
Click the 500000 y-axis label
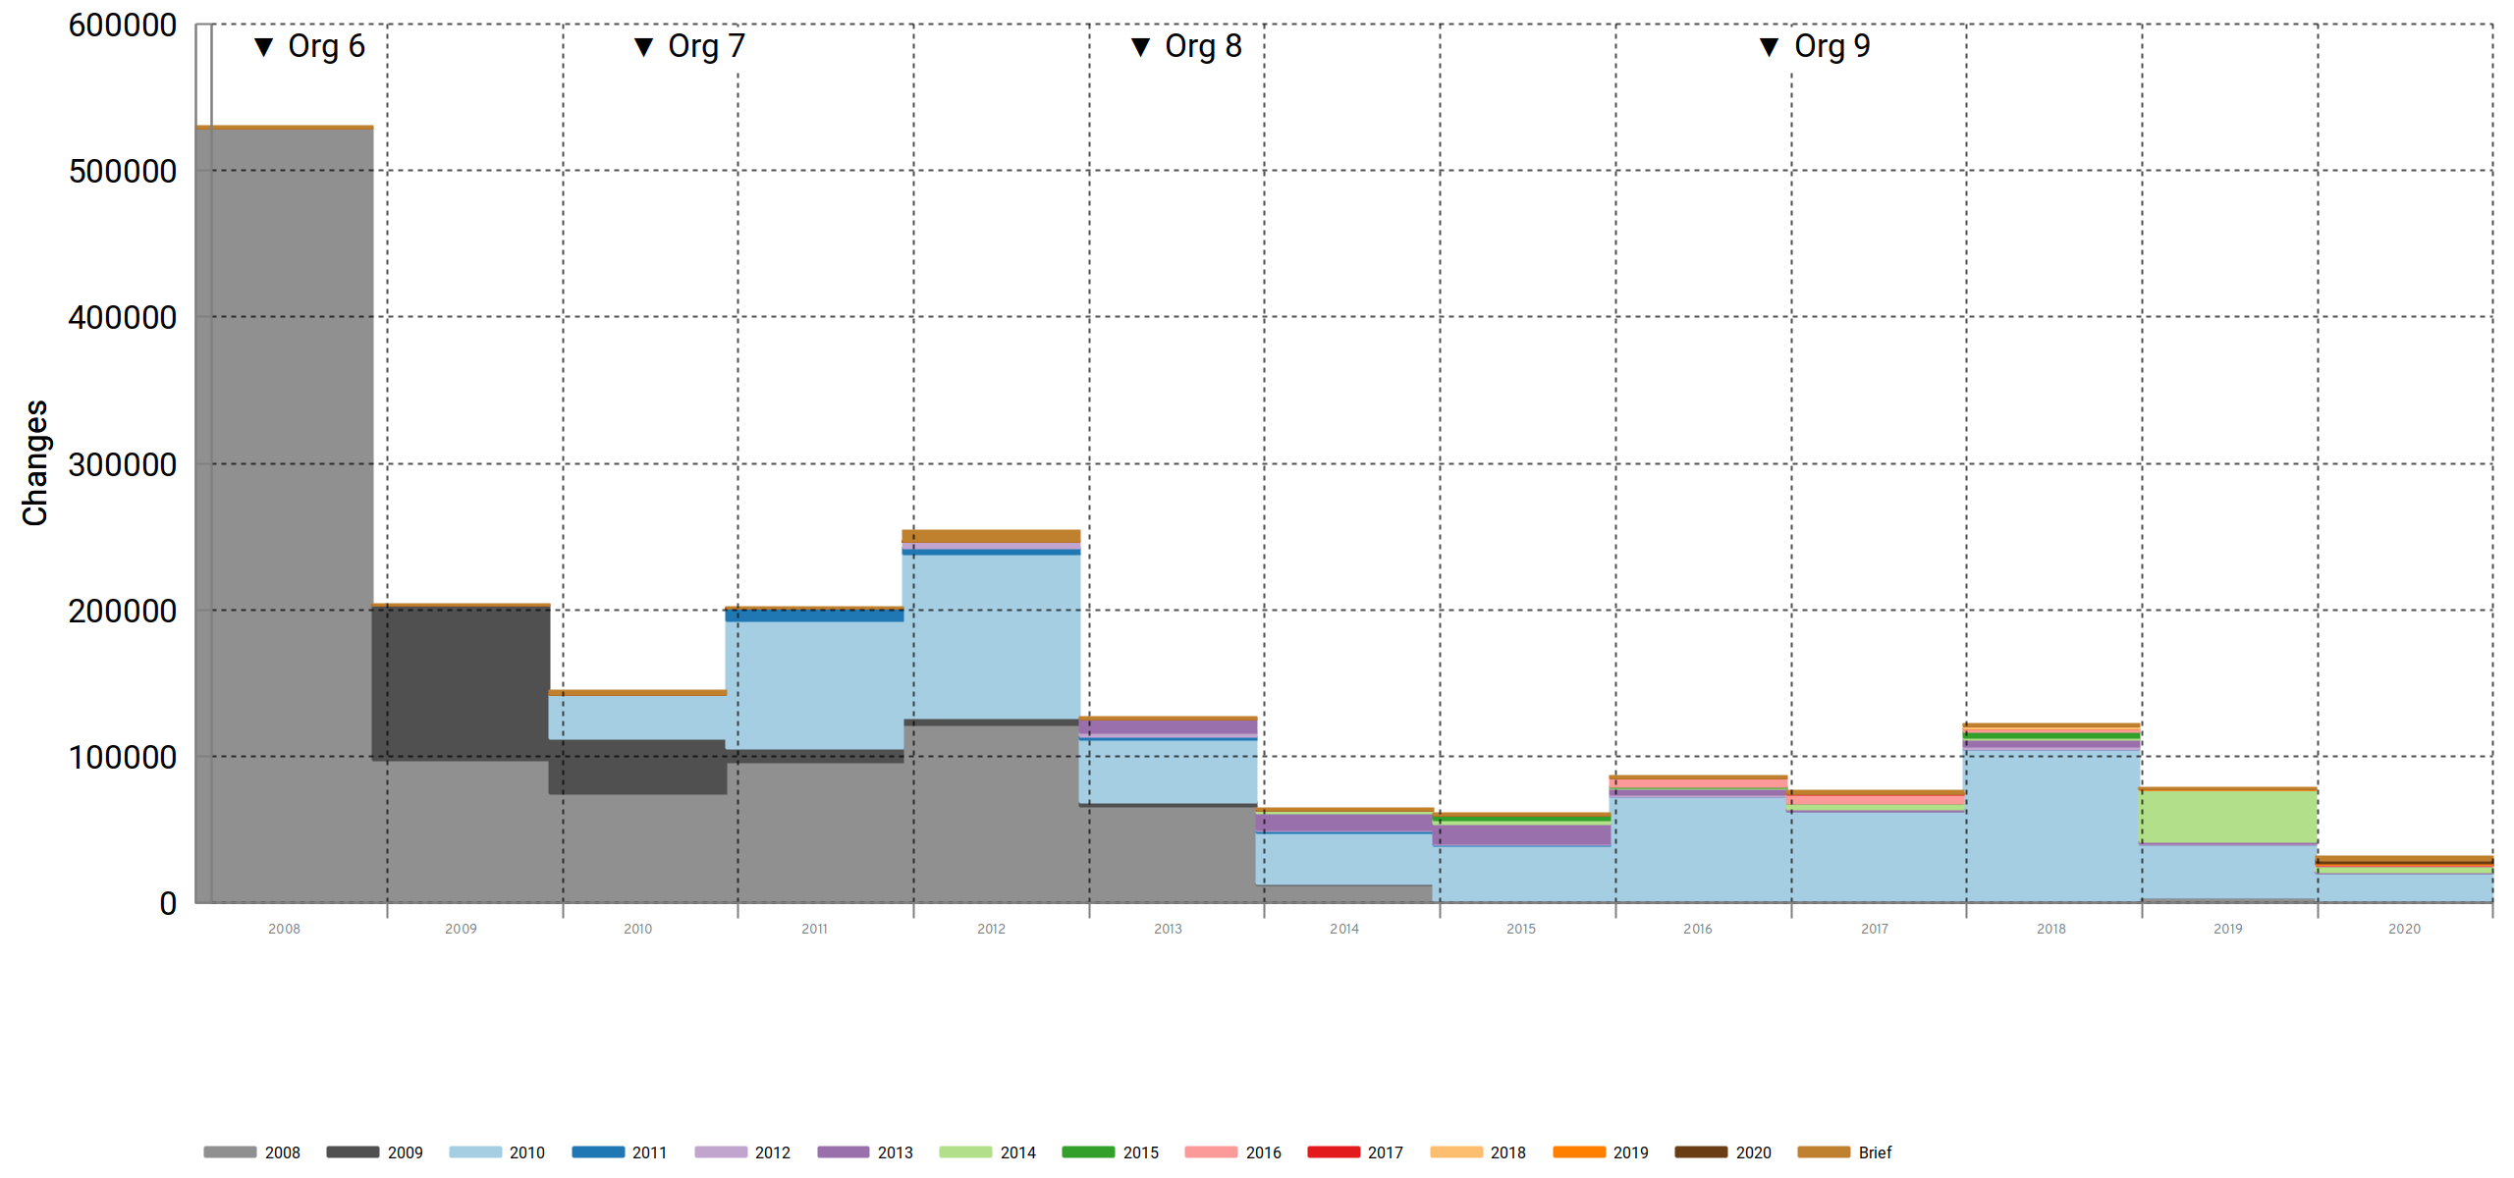123,171
